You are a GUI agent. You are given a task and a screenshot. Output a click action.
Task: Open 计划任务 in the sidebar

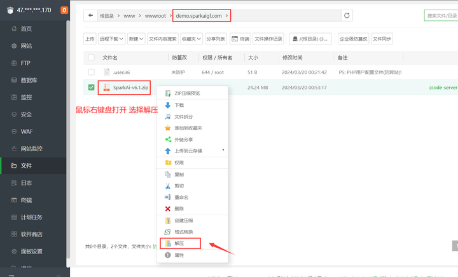(x=31, y=217)
